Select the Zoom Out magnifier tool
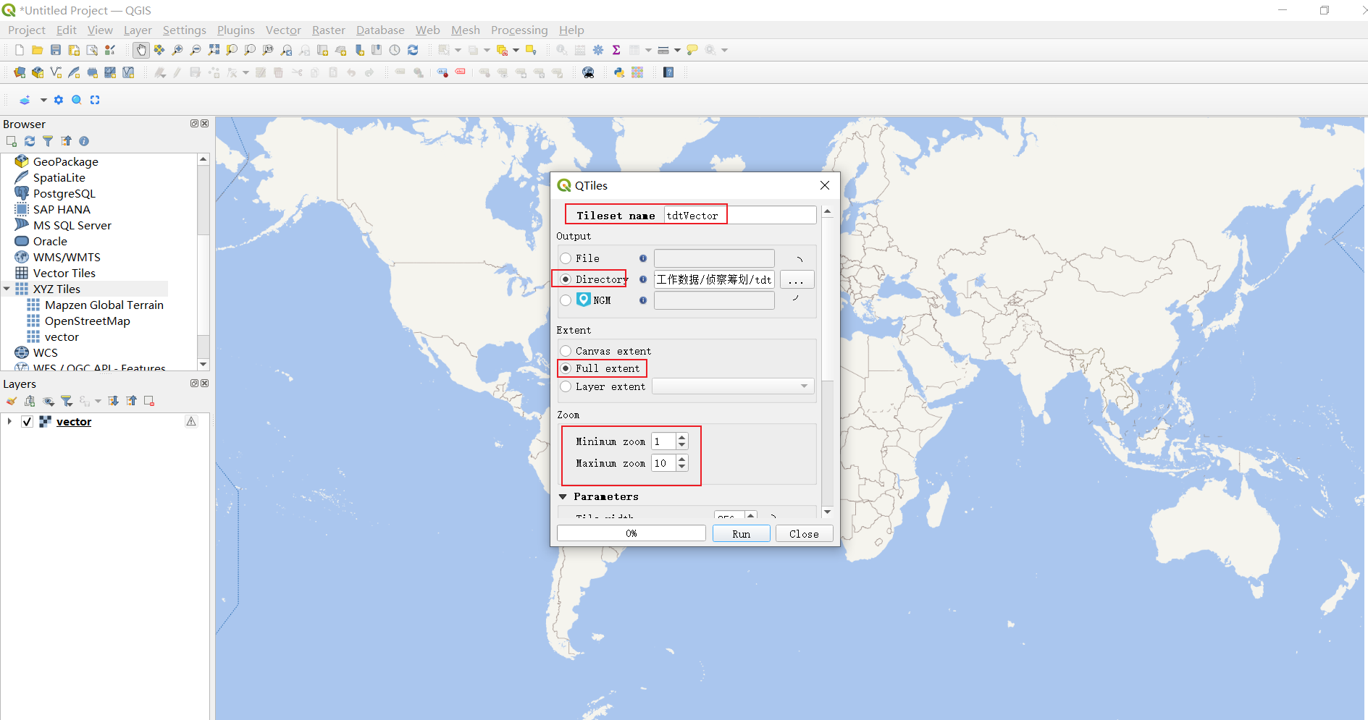 (x=196, y=50)
